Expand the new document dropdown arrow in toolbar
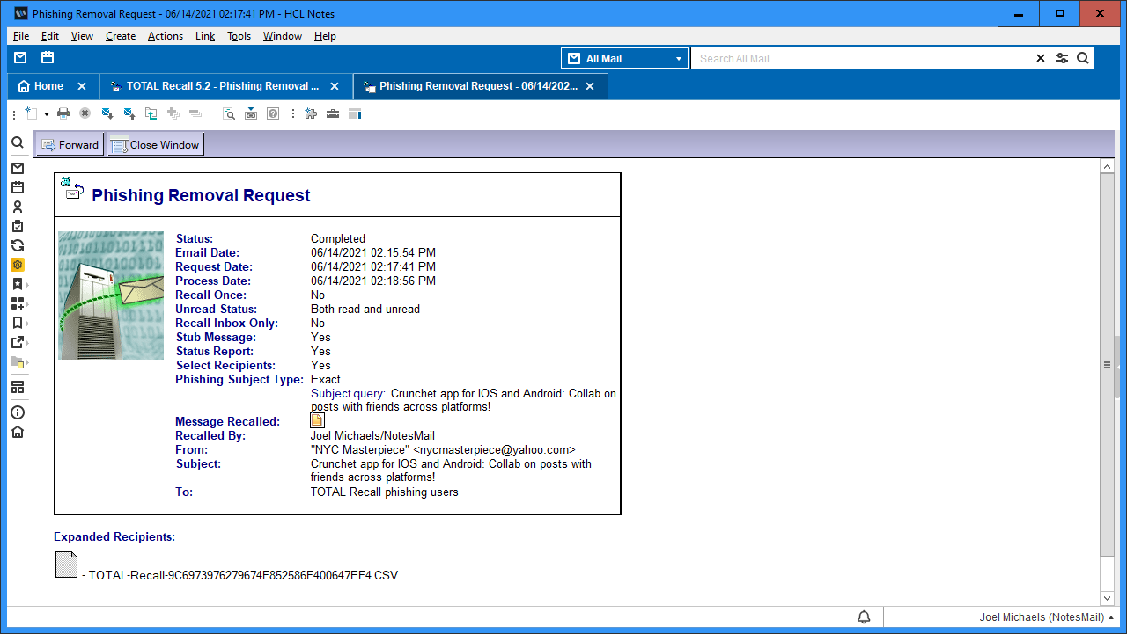Image resolution: width=1127 pixels, height=634 pixels. [x=46, y=113]
